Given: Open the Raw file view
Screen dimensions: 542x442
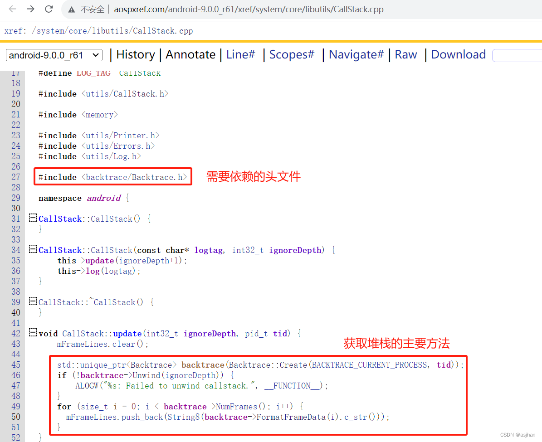Looking at the screenshot, I should pyautogui.click(x=405, y=54).
